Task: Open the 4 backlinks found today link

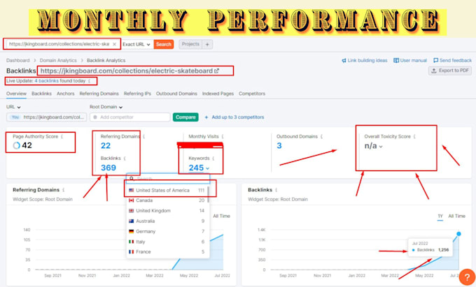Action: click(x=46, y=81)
